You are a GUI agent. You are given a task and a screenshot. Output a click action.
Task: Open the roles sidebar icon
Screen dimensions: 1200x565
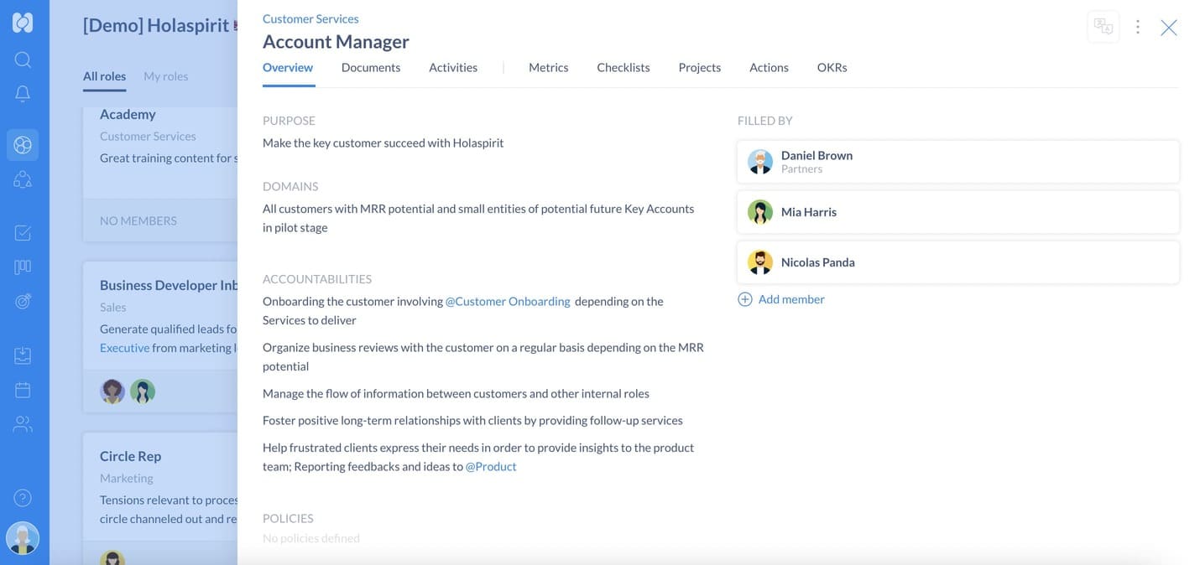(23, 179)
